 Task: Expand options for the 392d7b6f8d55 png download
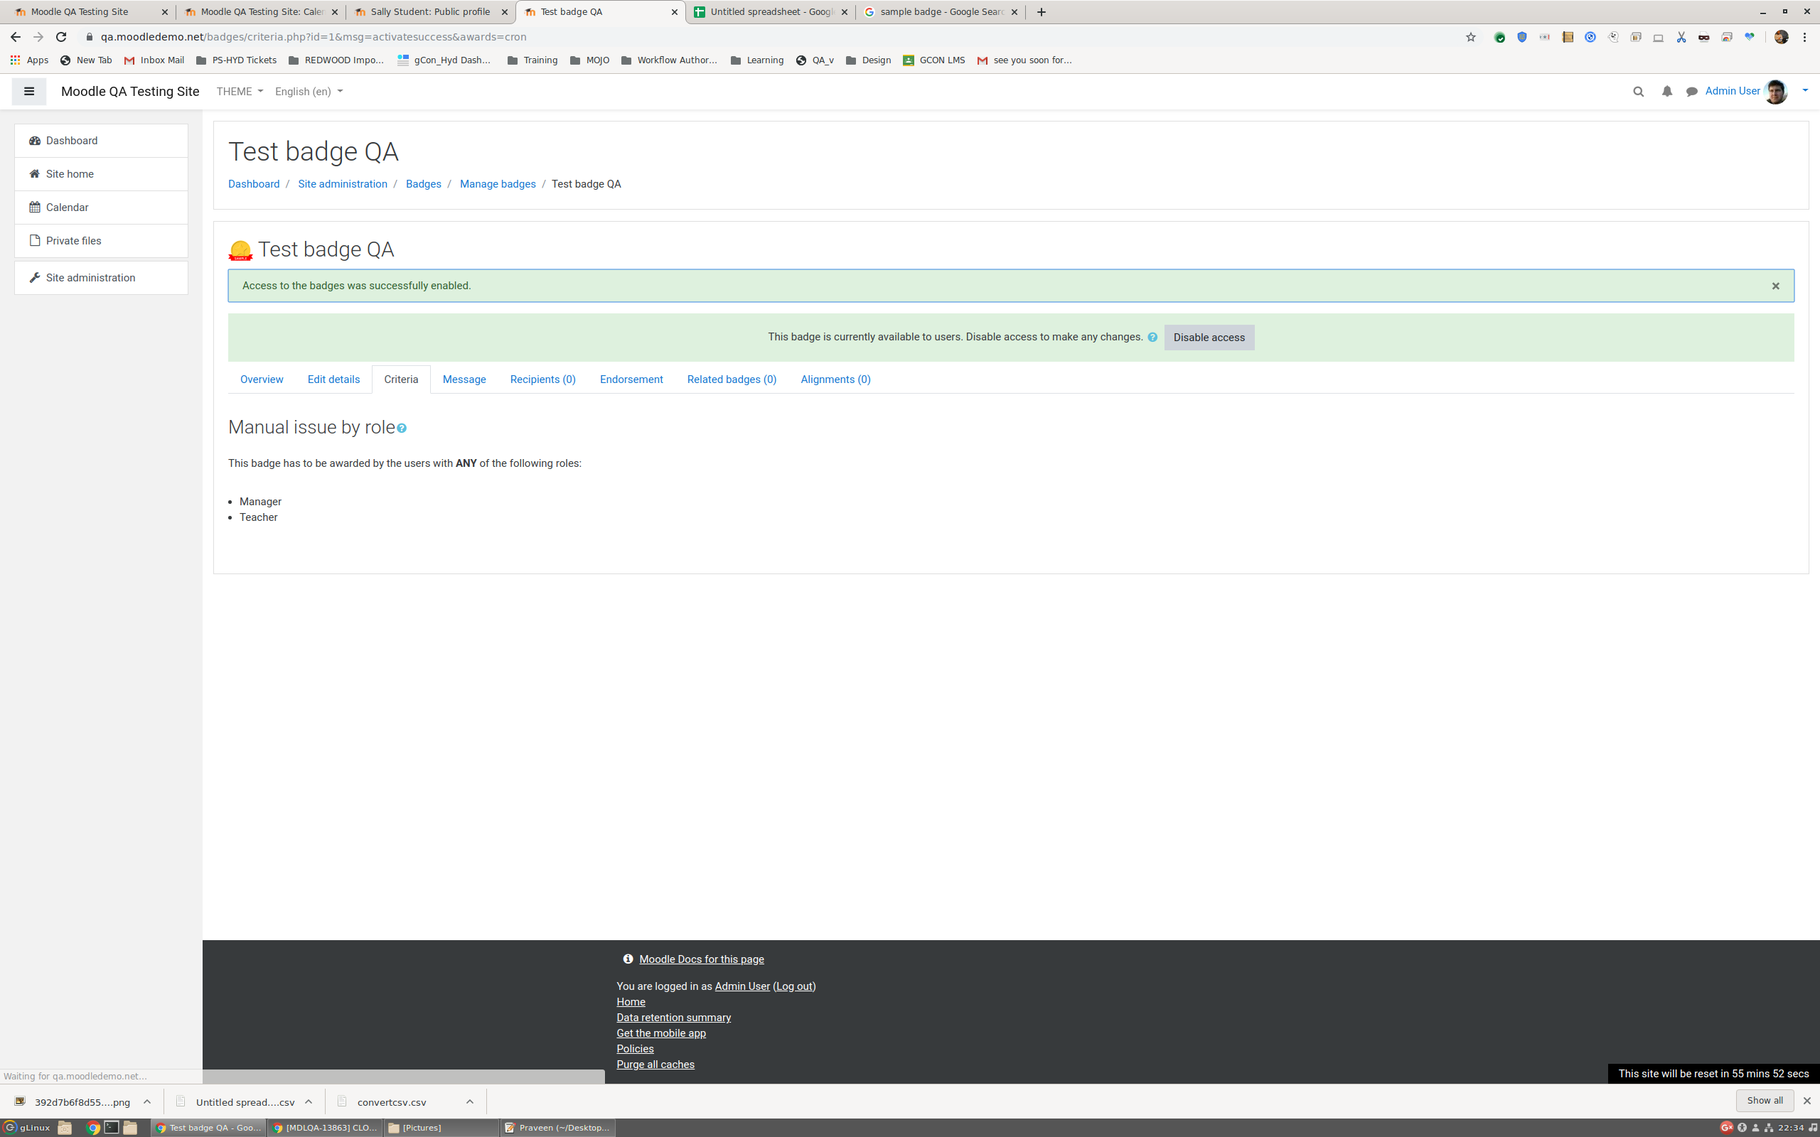coord(147,1101)
